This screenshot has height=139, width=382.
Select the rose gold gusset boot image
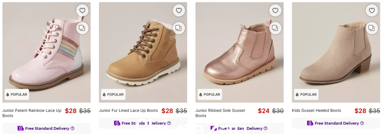(x=239, y=52)
